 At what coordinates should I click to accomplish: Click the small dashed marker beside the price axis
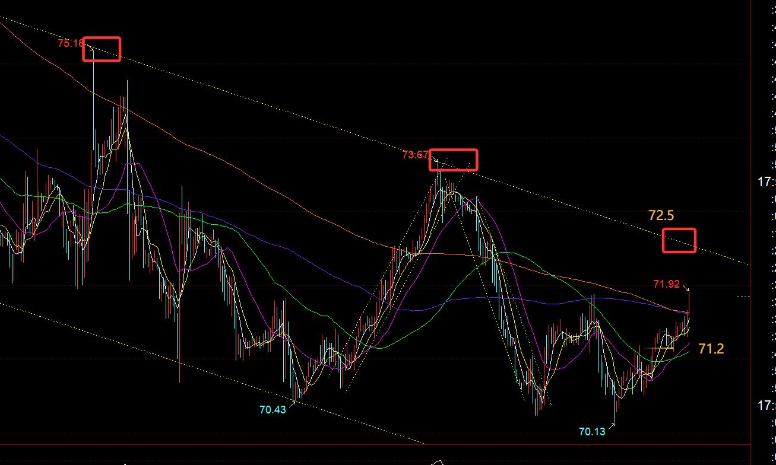coord(743,296)
